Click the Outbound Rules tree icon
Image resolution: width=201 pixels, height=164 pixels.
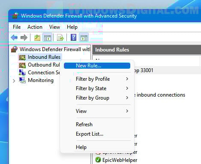pos(22,65)
